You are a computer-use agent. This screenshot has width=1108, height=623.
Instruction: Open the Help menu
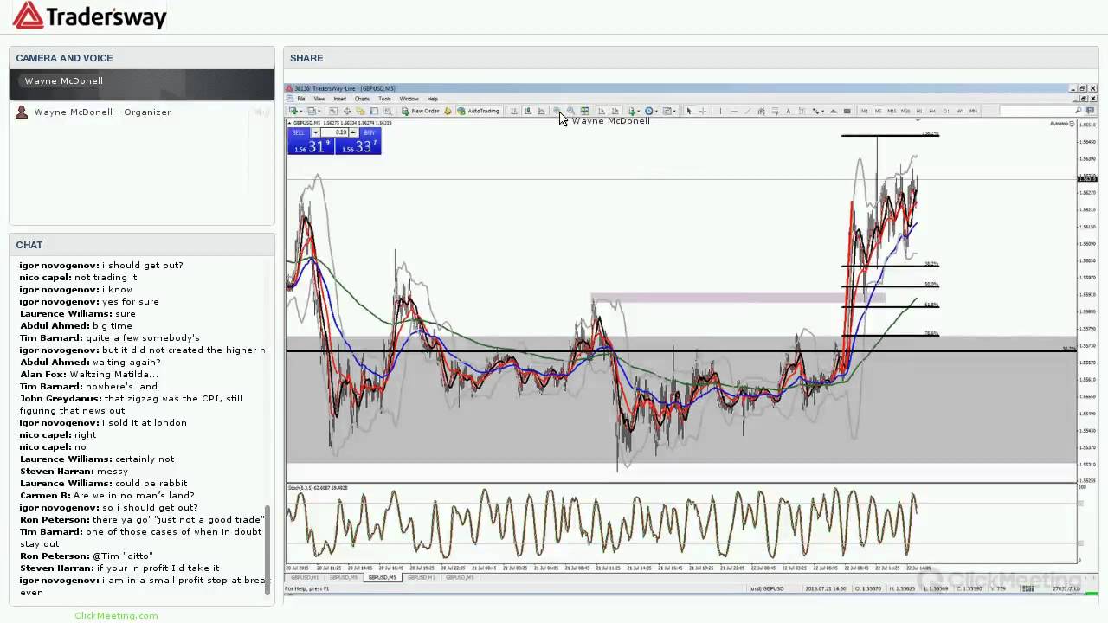[432, 99]
